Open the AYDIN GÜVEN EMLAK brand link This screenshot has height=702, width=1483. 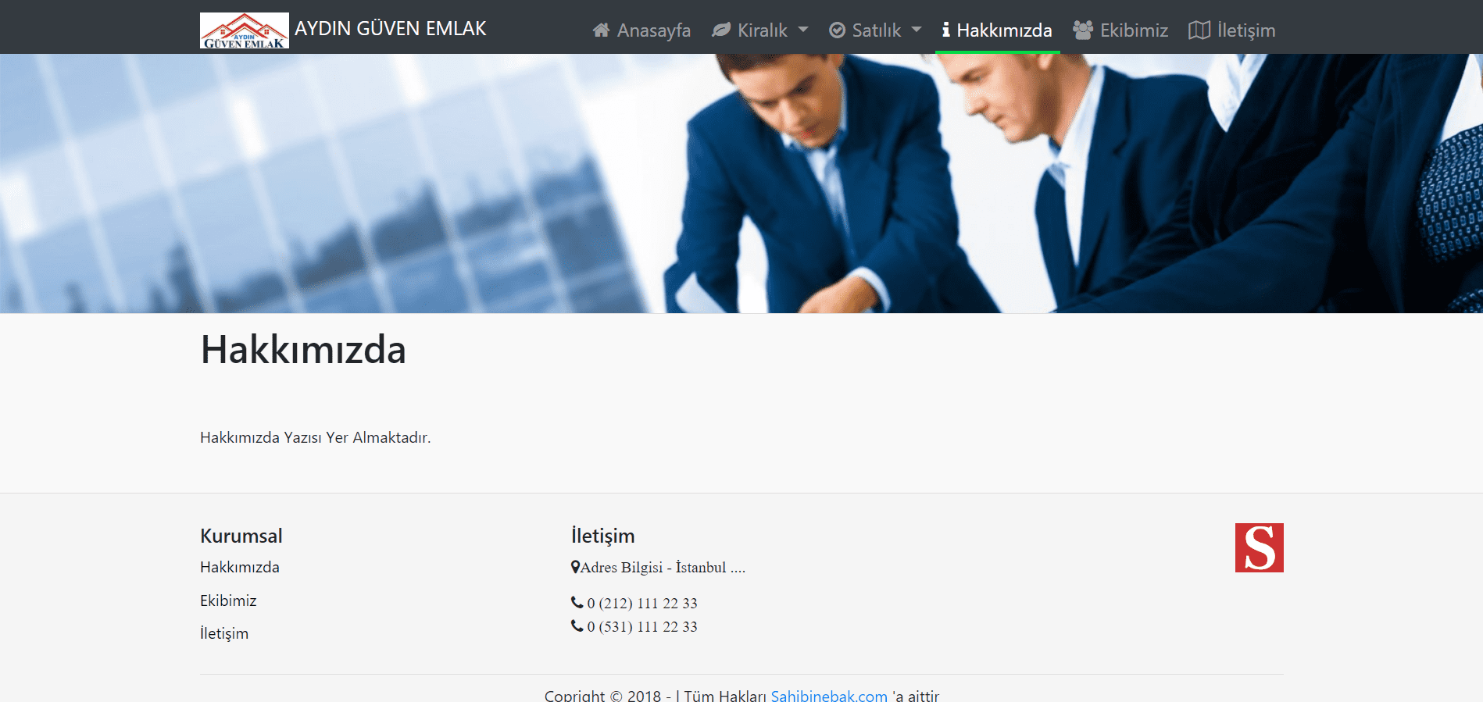tap(390, 29)
